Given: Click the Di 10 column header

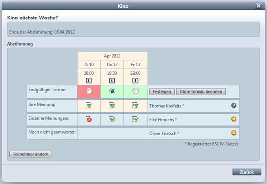Looking at the screenshot, I should 89,64.
